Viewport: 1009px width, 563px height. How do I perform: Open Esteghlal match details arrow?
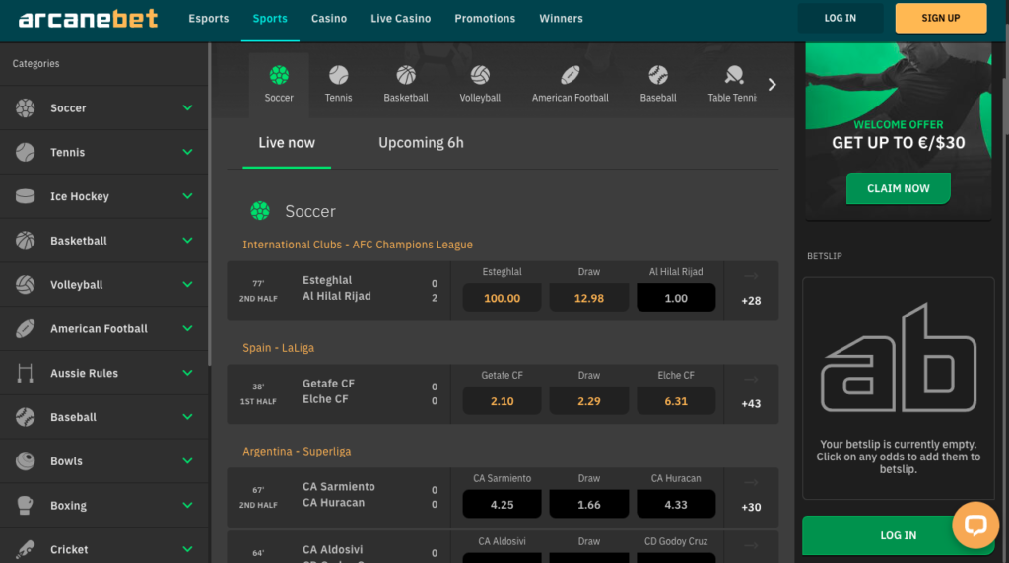tap(751, 276)
